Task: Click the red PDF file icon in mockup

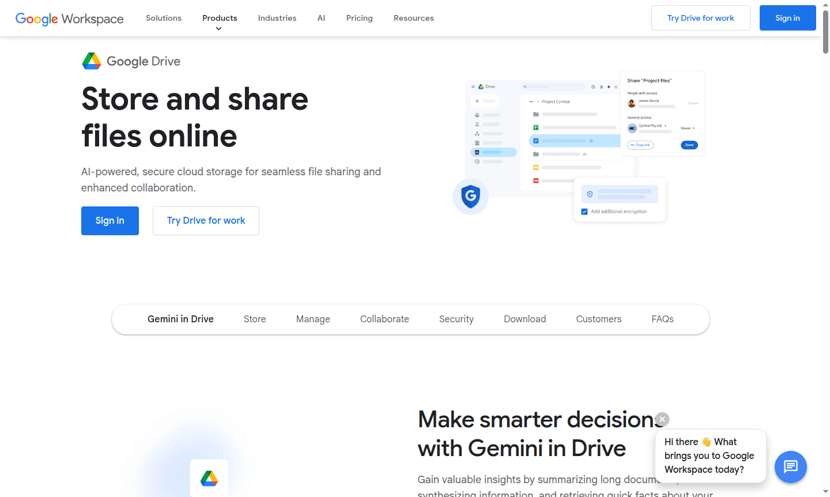Action: [536, 181]
